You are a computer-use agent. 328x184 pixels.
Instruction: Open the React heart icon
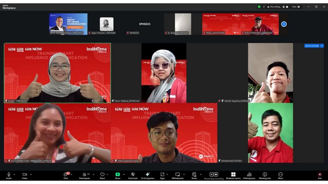pyautogui.click(x=102, y=176)
